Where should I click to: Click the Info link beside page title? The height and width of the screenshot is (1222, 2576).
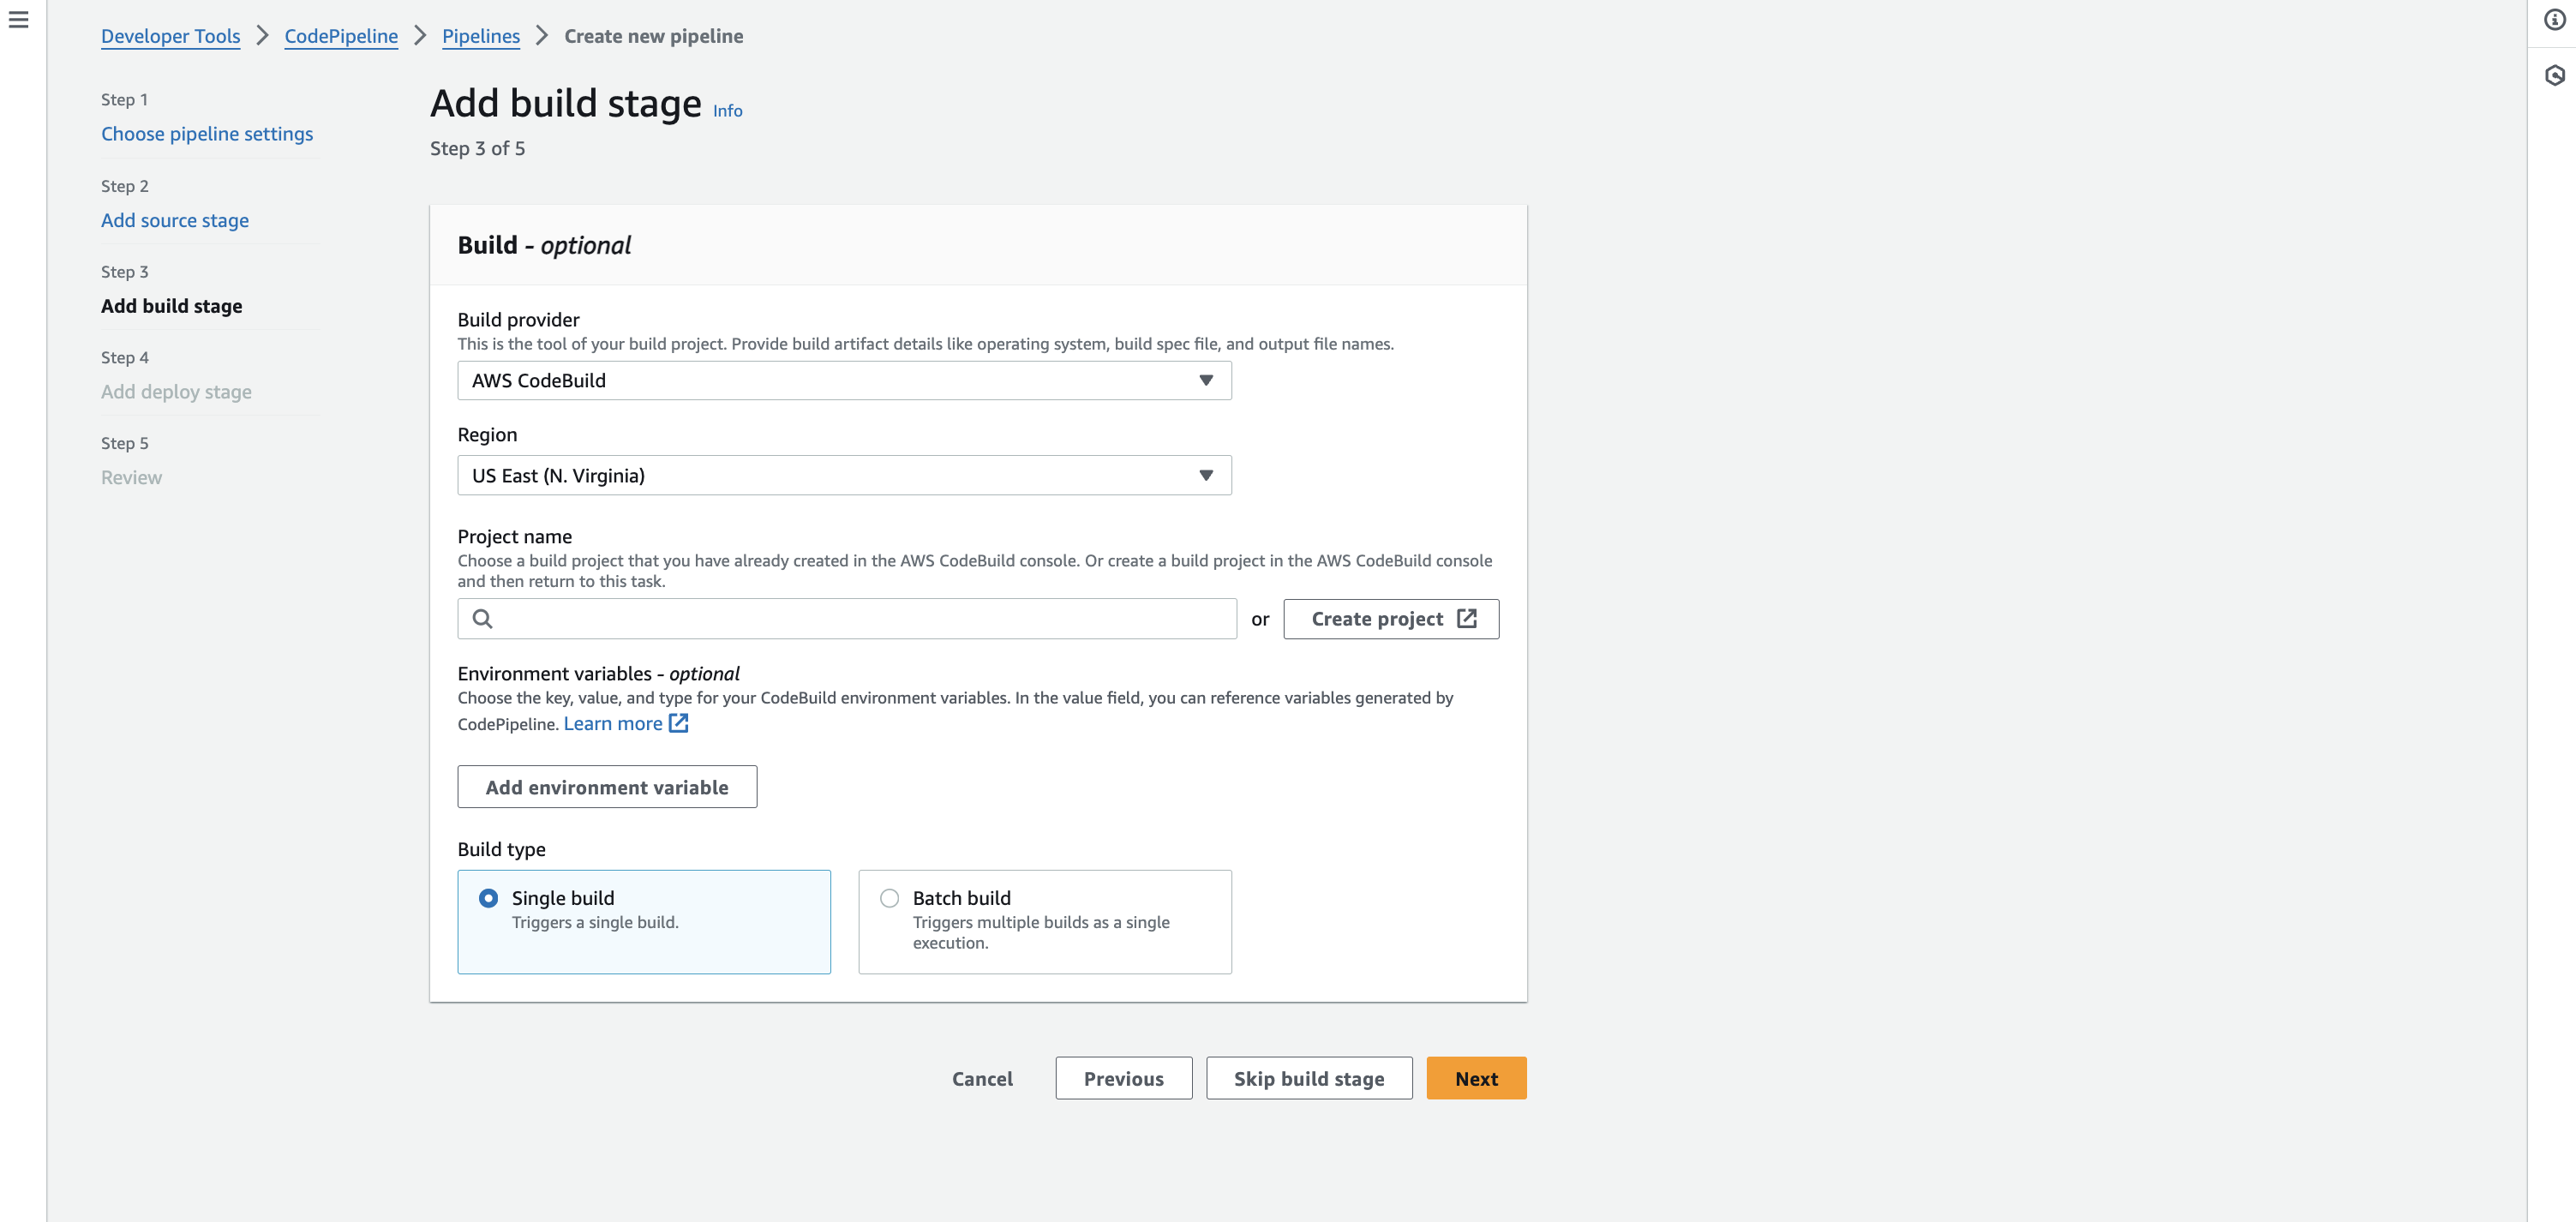(727, 111)
